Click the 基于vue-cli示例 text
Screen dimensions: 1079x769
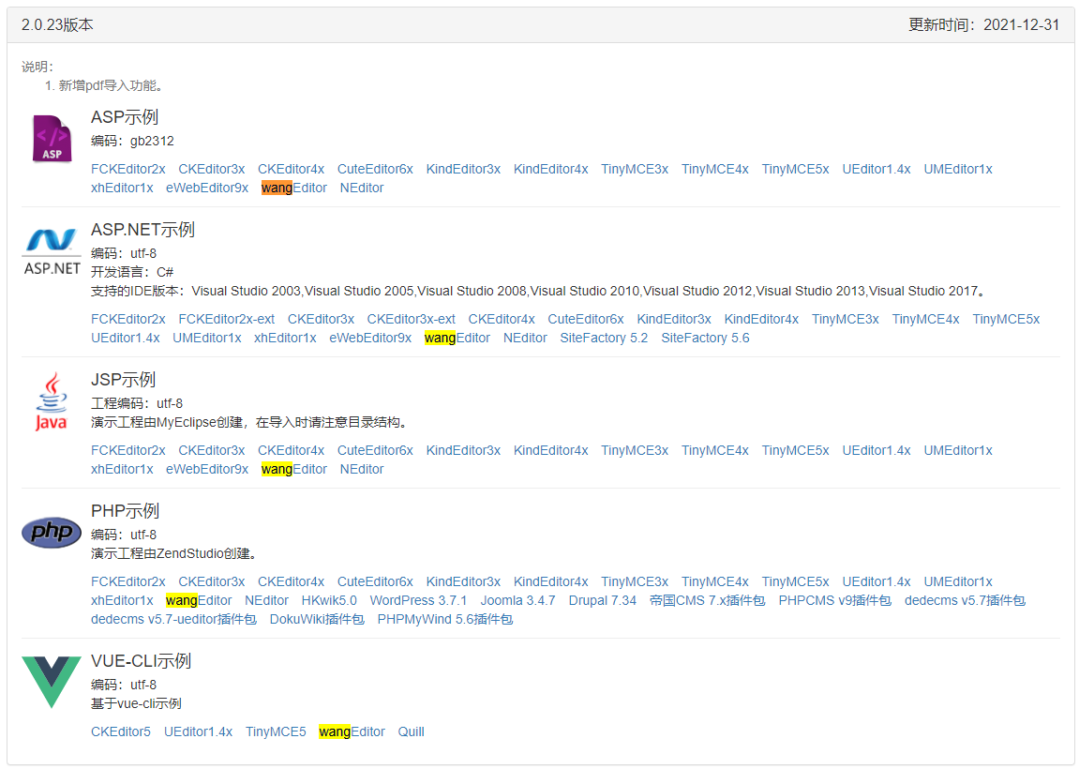(x=136, y=704)
